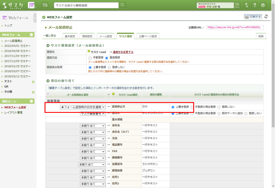Open the chat message icon in header
This screenshot has width=275, height=188.
tap(45, 5)
